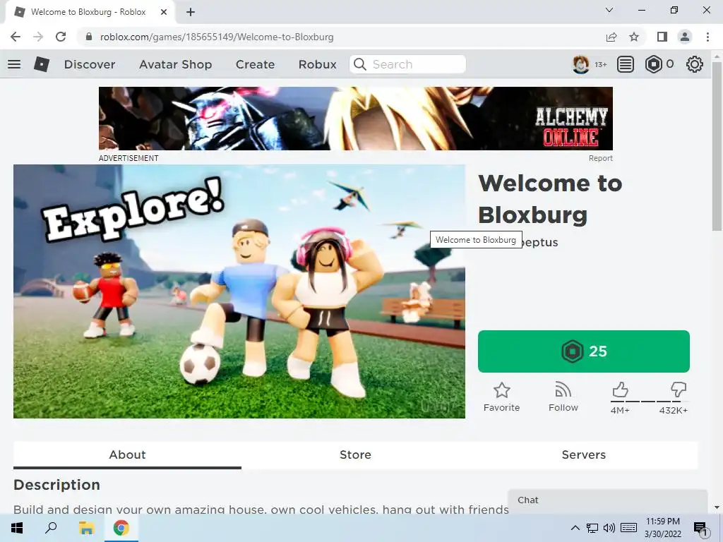Buy access with the 25 Robux button
This screenshot has width=723, height=542.
click(584, 351)
